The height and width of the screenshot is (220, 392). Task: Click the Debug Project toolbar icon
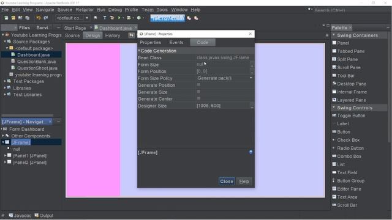coord(129,18)
